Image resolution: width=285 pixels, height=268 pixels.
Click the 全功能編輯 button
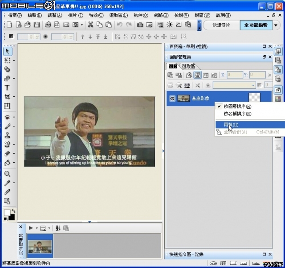click(x=256, y=25)
